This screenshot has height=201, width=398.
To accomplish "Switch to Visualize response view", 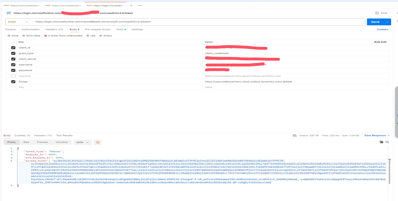I will tap(62, 142).
